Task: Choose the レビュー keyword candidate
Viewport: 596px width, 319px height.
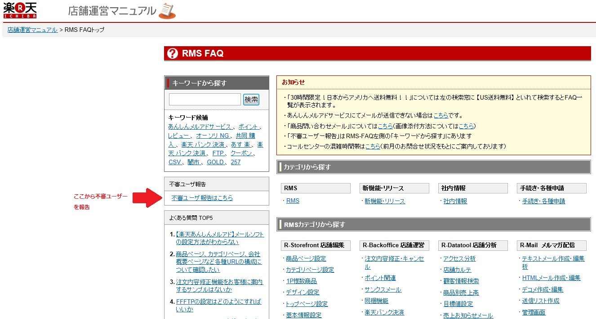Action: pos(179,135)
